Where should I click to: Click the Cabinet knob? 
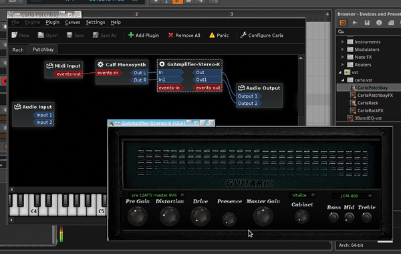tap(302, 217)
